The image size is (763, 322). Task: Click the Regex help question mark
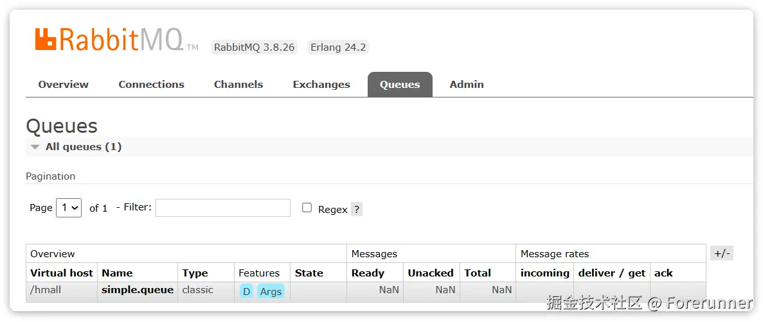click(357, 209)
